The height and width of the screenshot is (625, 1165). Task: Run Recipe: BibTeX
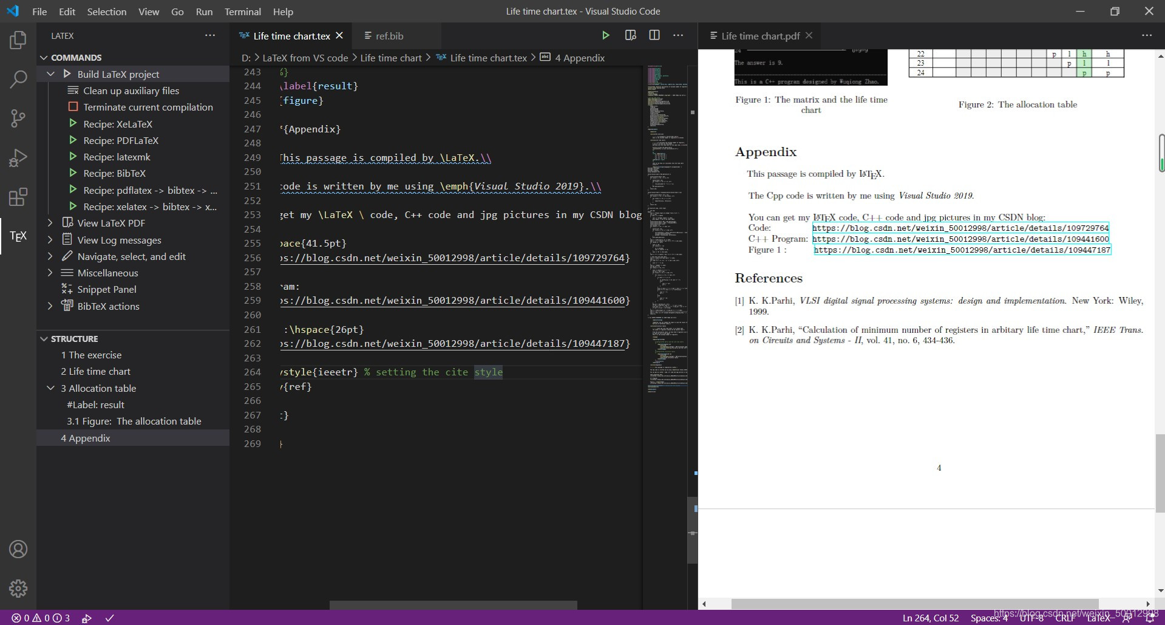114,173
